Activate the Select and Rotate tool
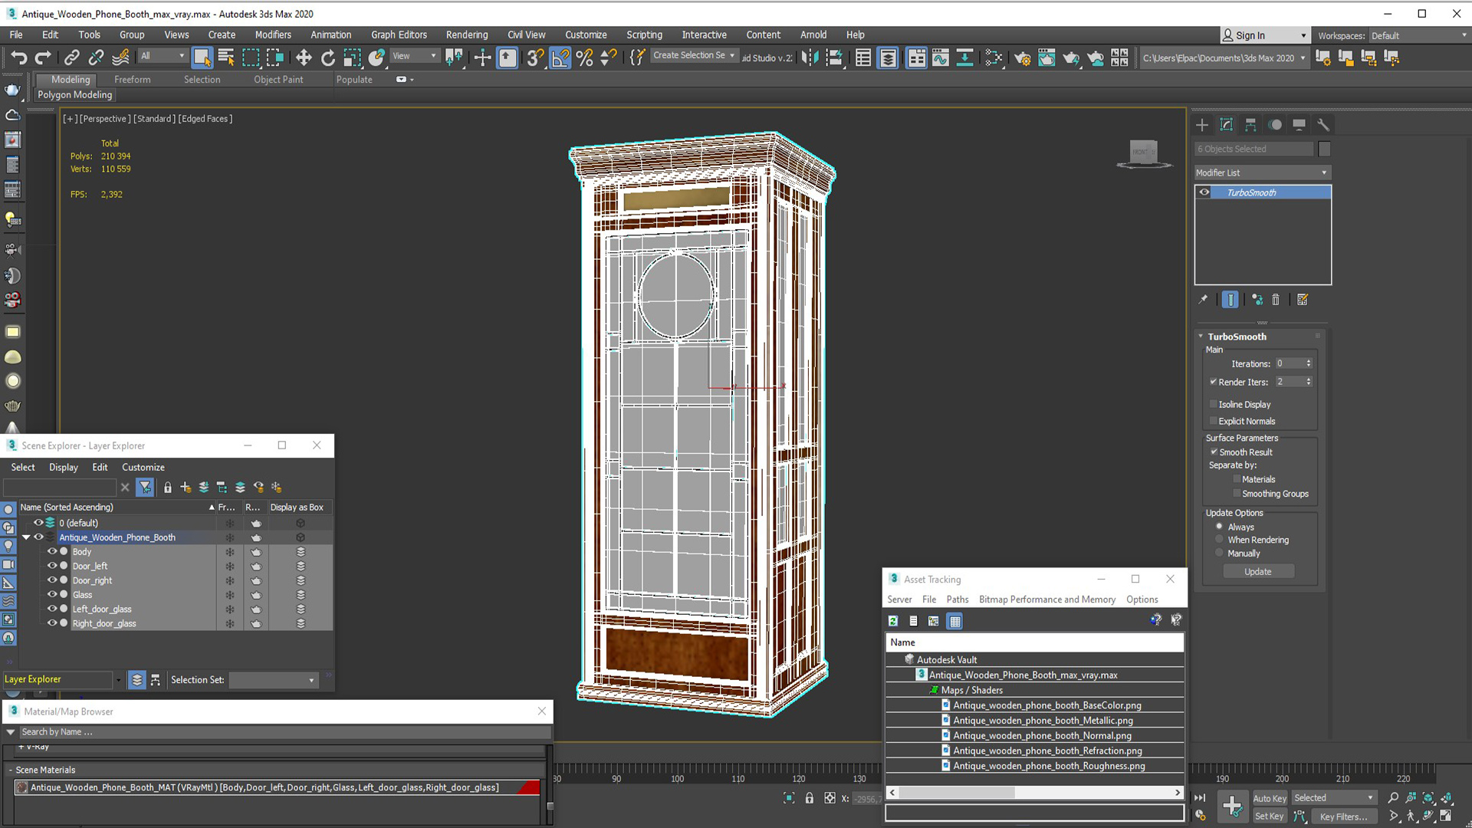This screenshot has height=828, width=1472. pos(328,58)
